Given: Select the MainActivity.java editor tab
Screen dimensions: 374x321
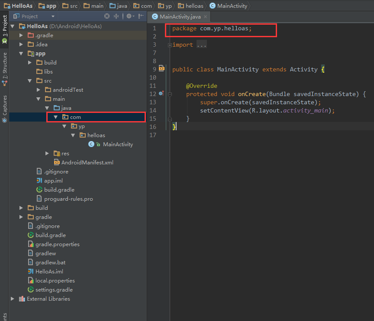Looking at the screenshot, I should [x=180, y=17].
